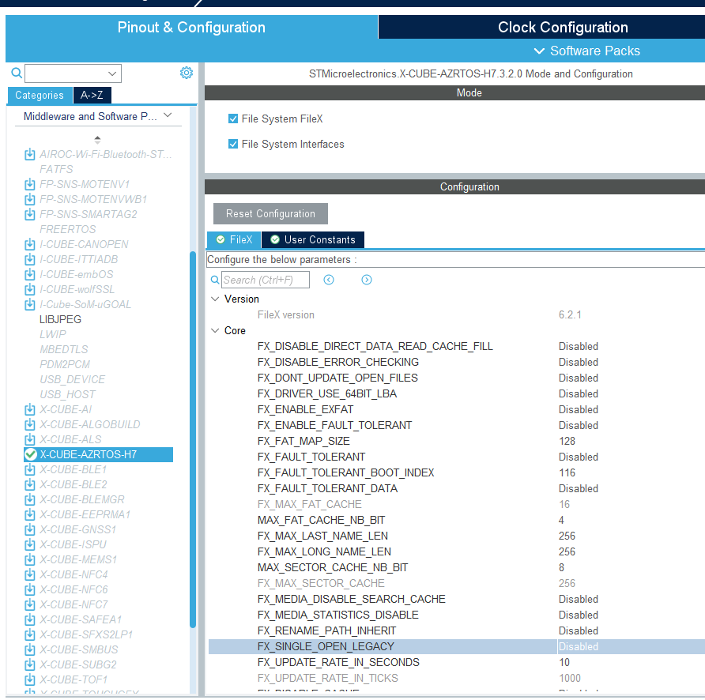Toggle the File System Interfaces checkbox
The width and height of the screenshot is (705, 700).
click(233, 144)
